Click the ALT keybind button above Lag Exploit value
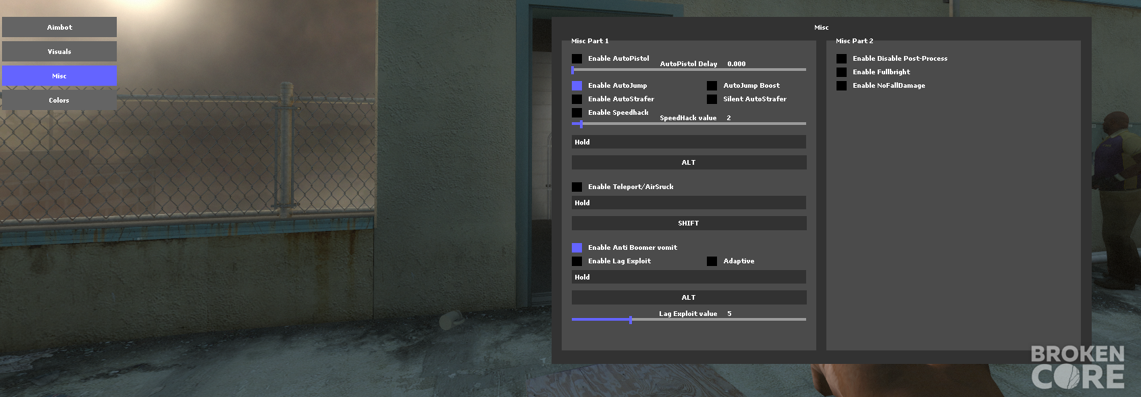 [x=689, y=297]
